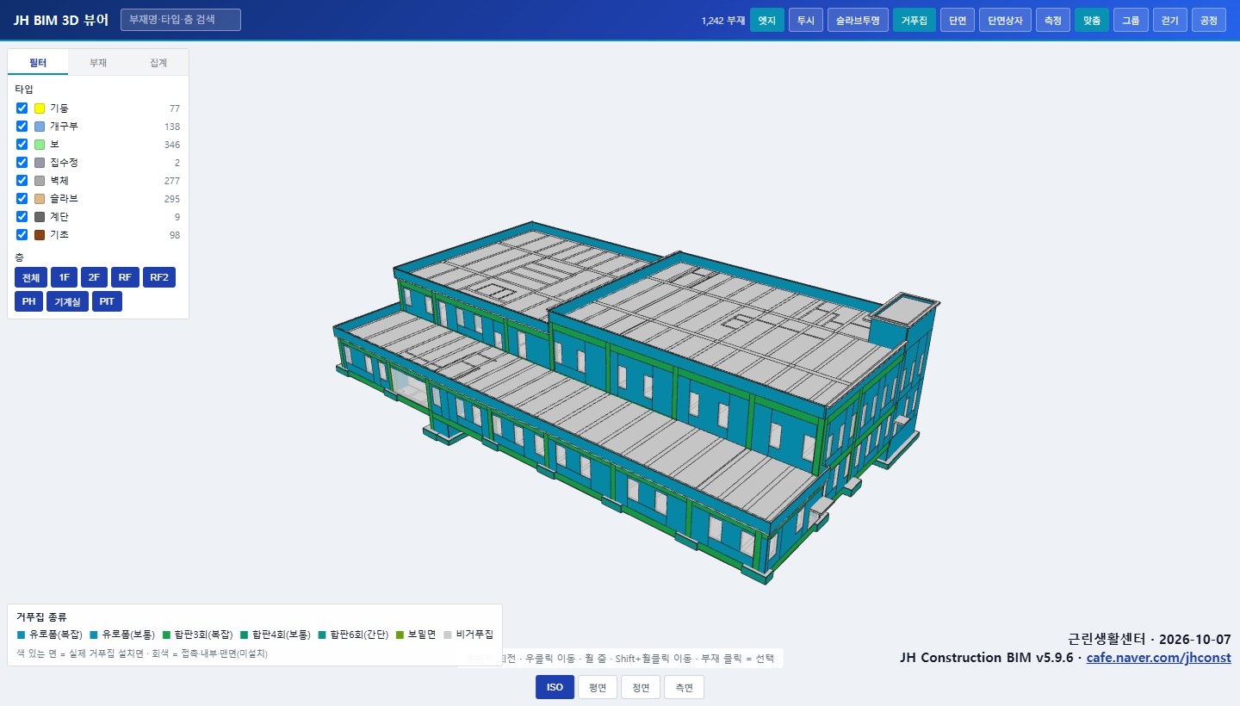Select the 기계실 floor button

(x=67, y=302)
